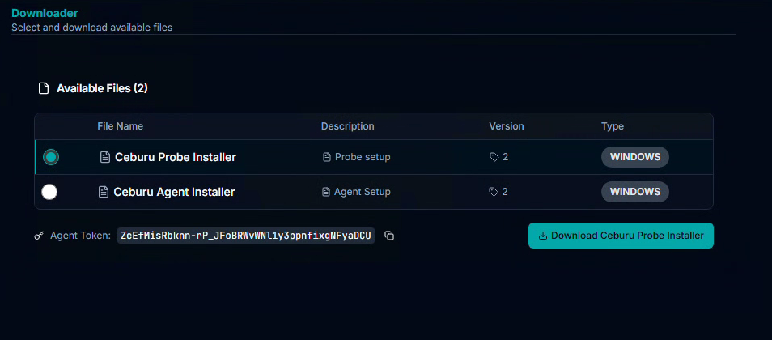
Task: Click the Downloader page title
Action: point(45,13)
